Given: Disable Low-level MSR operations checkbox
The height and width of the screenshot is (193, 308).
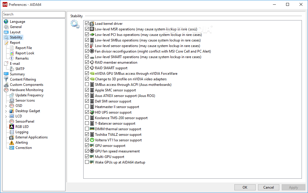Looking at the screenshot, I should point(87,29).
